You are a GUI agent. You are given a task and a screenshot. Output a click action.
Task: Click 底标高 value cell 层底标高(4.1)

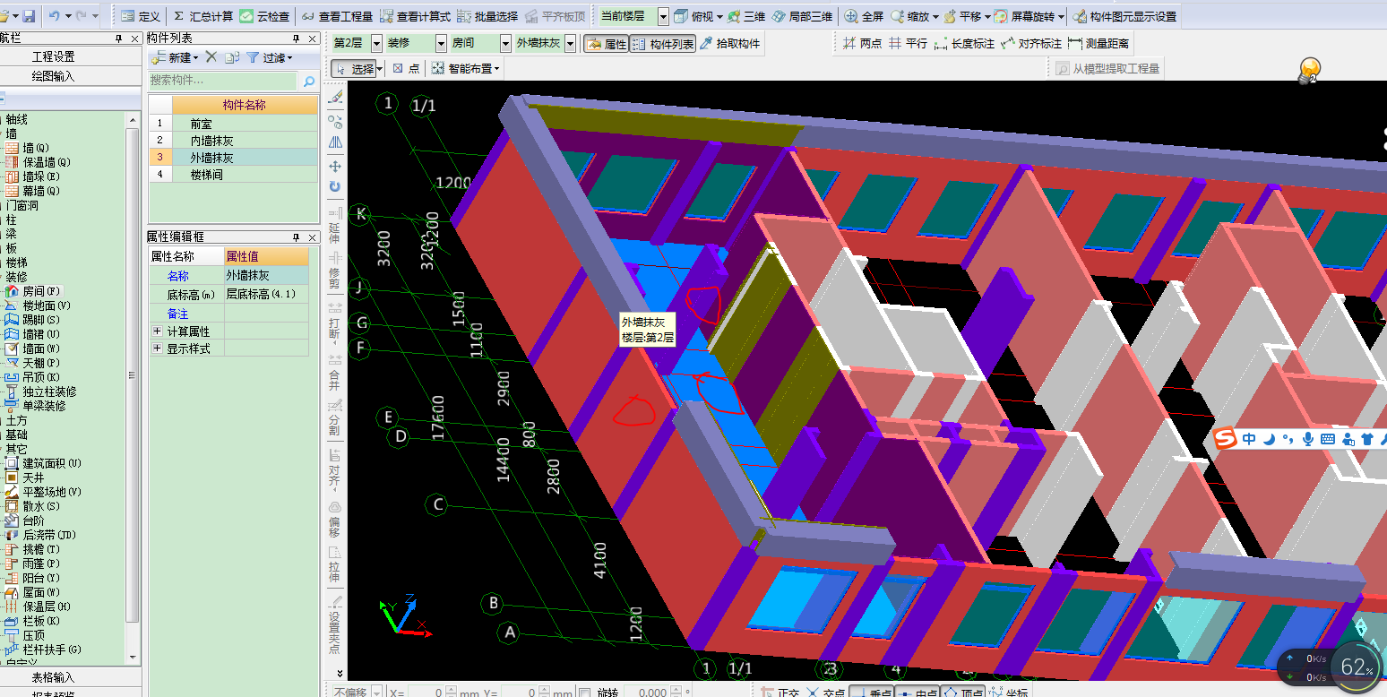click(267, 294)
